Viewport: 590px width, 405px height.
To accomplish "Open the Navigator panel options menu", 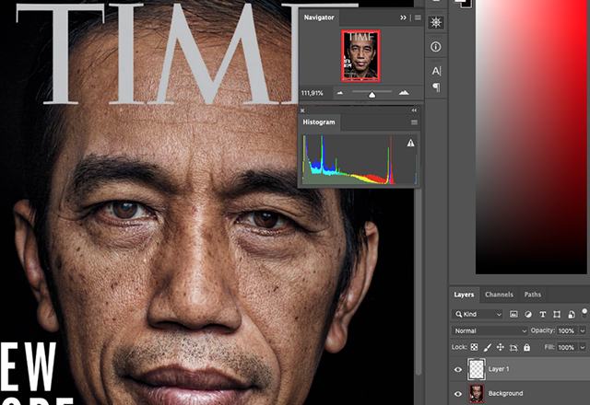I will coord(418,17).
